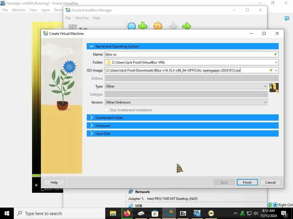Click the USB heading in VirtualBox Manager
Image resolution: width=293 pixels, height=219 pixels.
pyautogui.click(x=139, y=206)
